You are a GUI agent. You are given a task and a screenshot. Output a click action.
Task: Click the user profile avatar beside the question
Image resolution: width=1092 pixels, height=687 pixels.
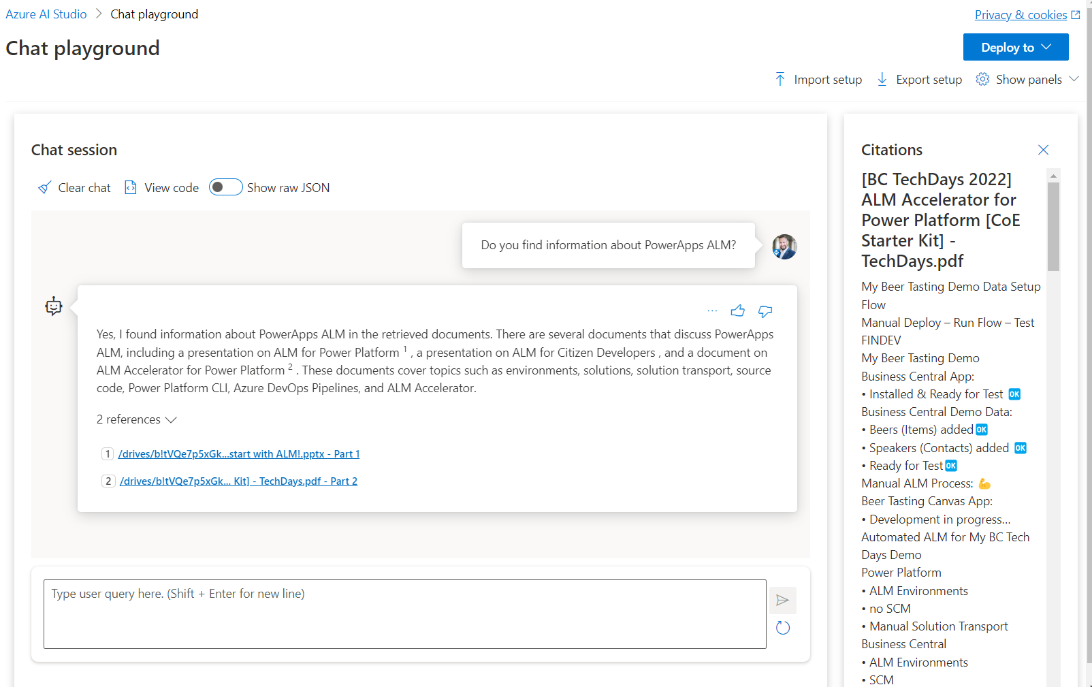pos(784,246)
